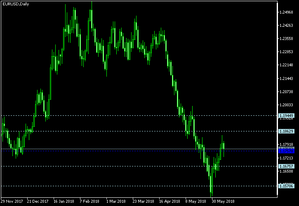
Task: Click the 7 Feb 2018 date label
Action: pos(89,201)
